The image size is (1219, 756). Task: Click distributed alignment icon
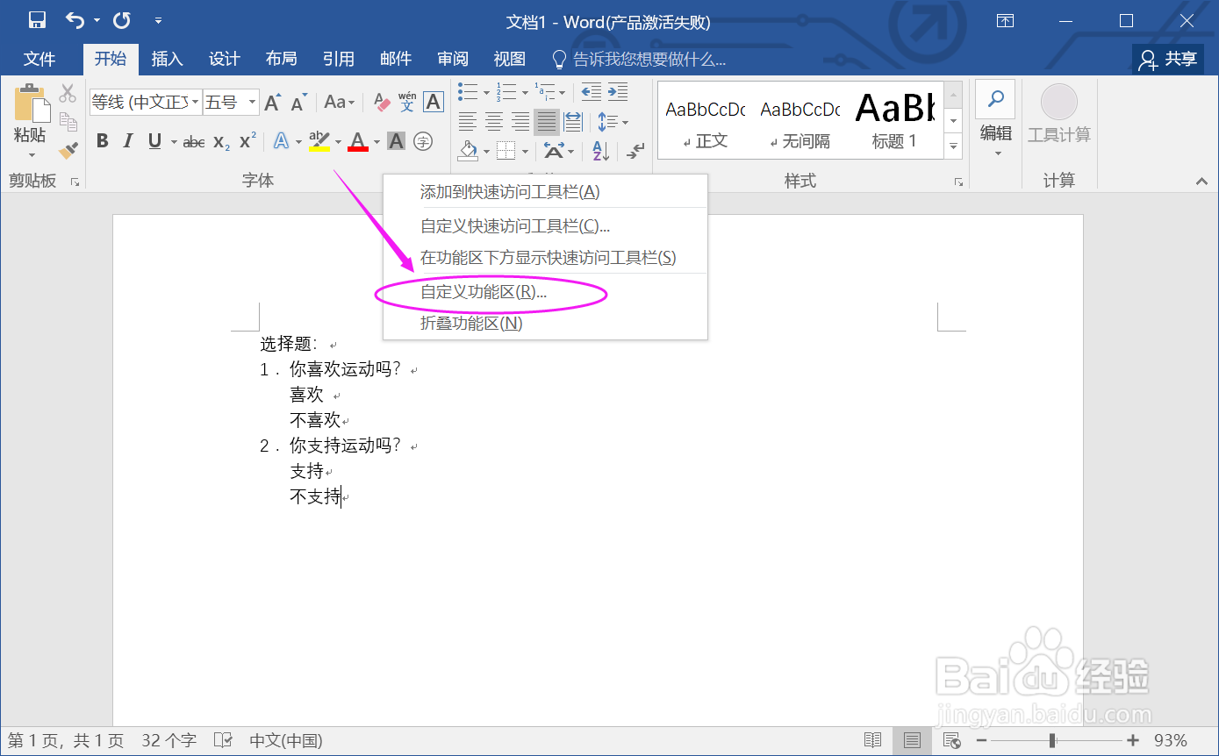click(x=573, y=121)
